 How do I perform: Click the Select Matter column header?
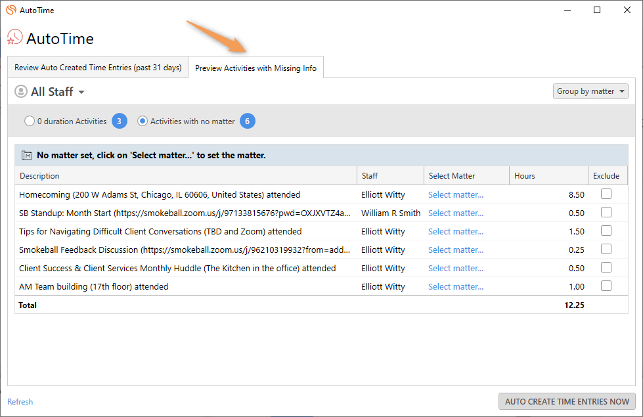(x=467, y=175)
